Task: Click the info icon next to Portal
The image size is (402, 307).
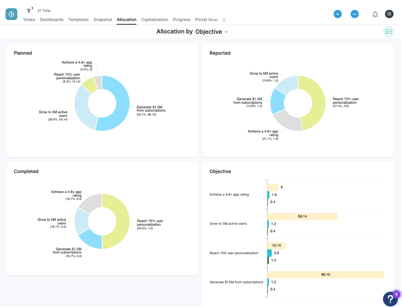Action: point(224,20)
